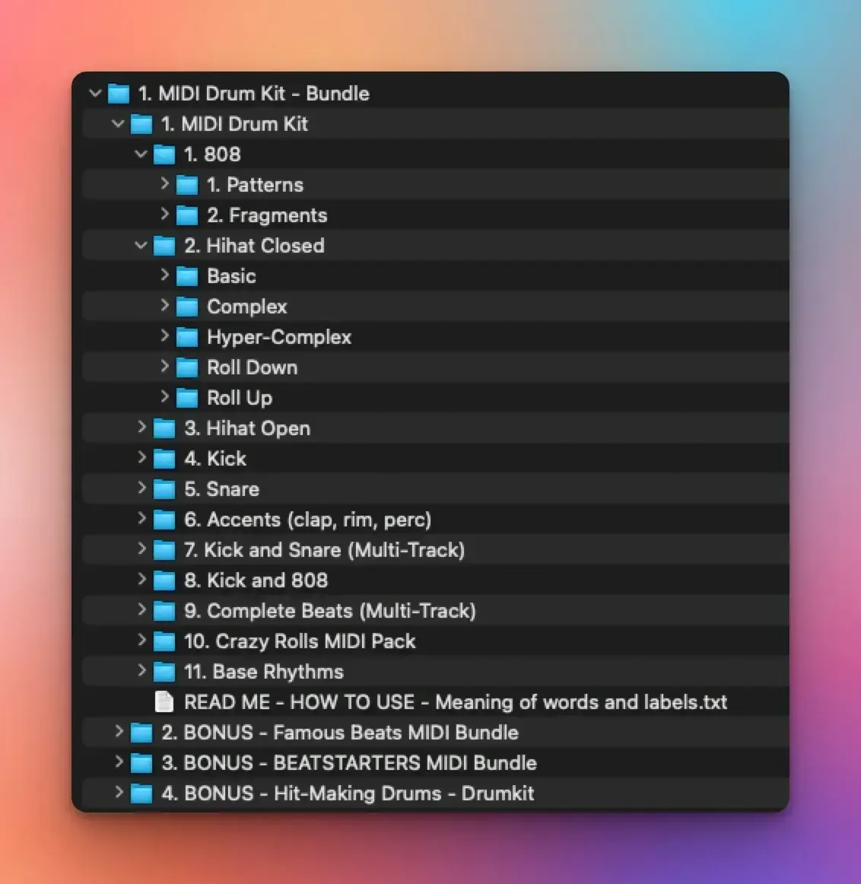The width and height of the screenshot is (861, 884).
Task: Click the folder icon beside '1. Patterns'
Action: [x=187, y=185]
